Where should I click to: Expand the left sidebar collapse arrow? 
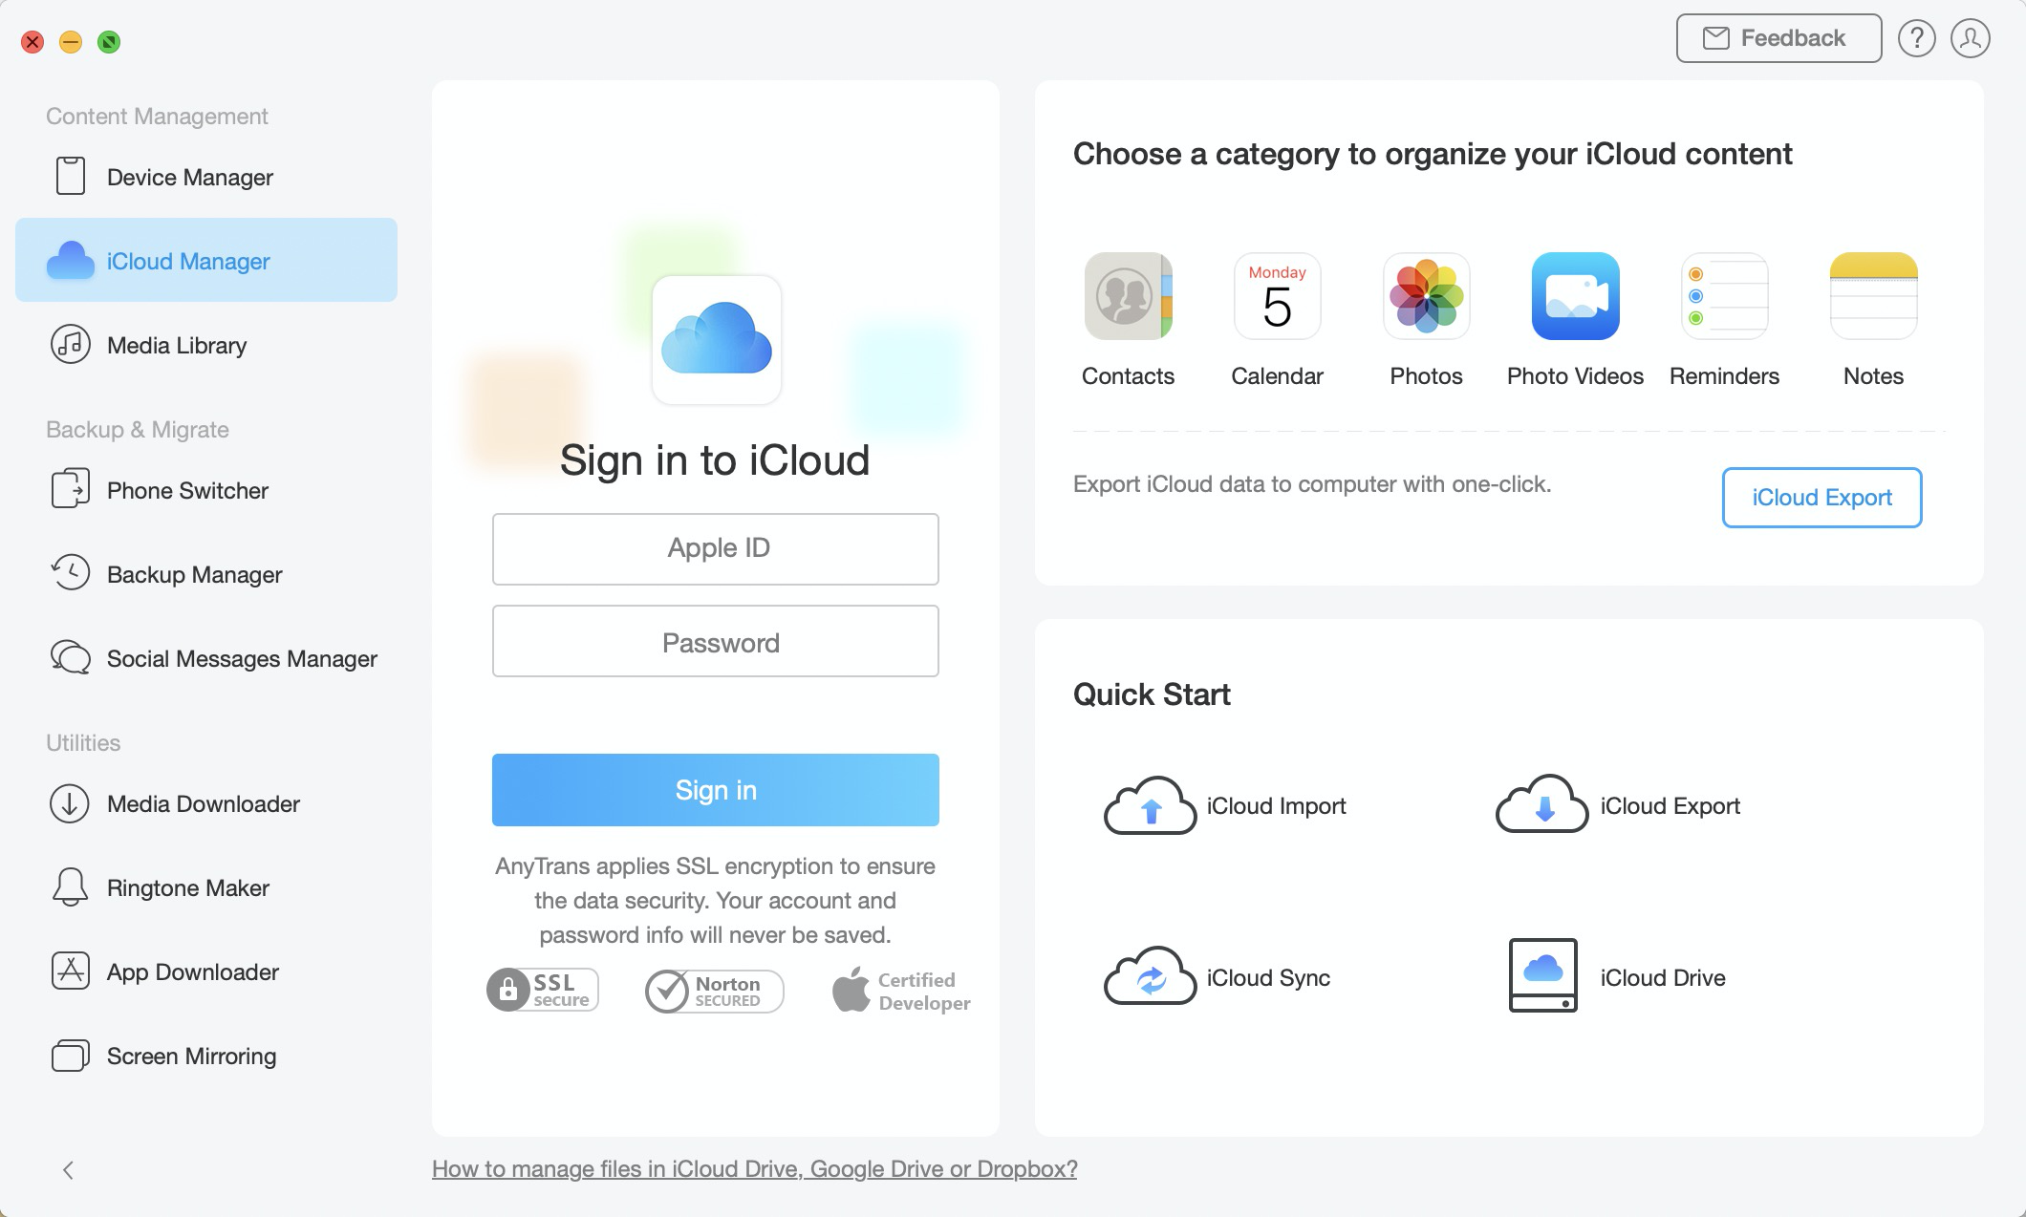(68, 1169)
